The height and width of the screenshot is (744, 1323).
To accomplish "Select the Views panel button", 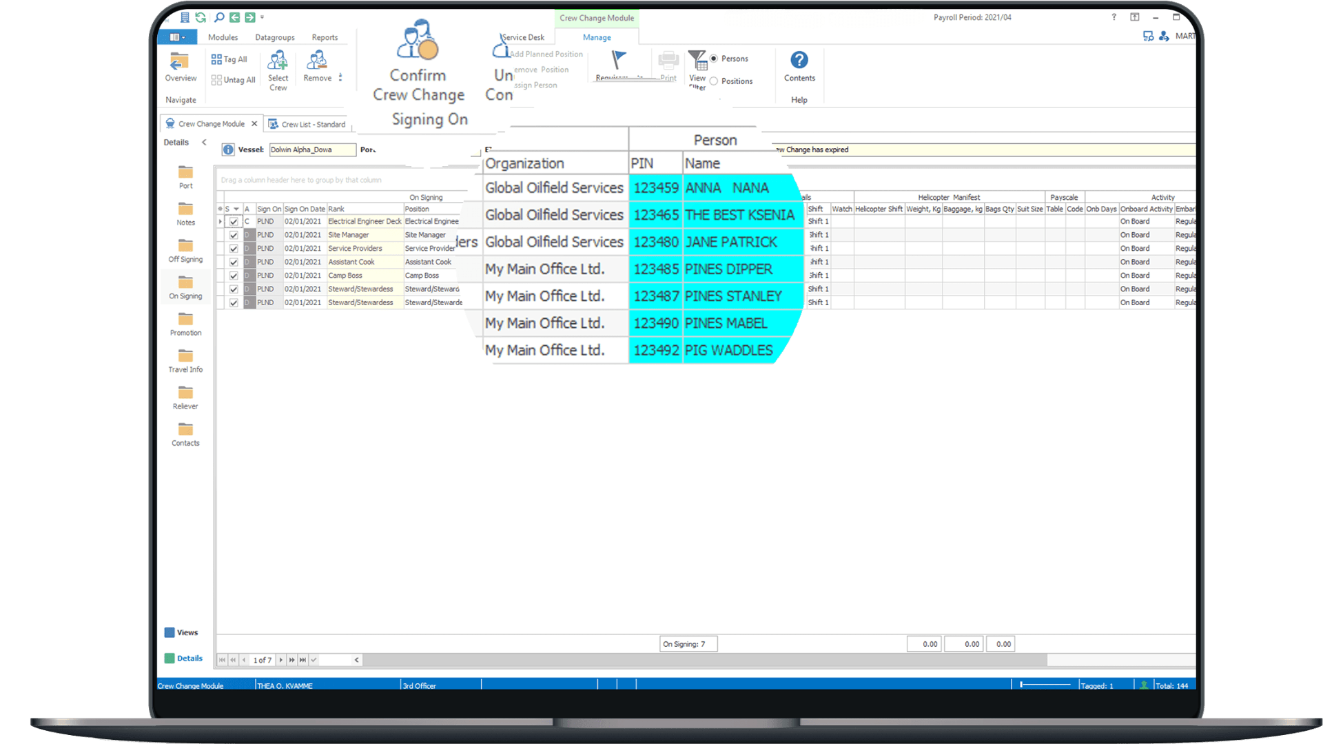I will (181, 632).
